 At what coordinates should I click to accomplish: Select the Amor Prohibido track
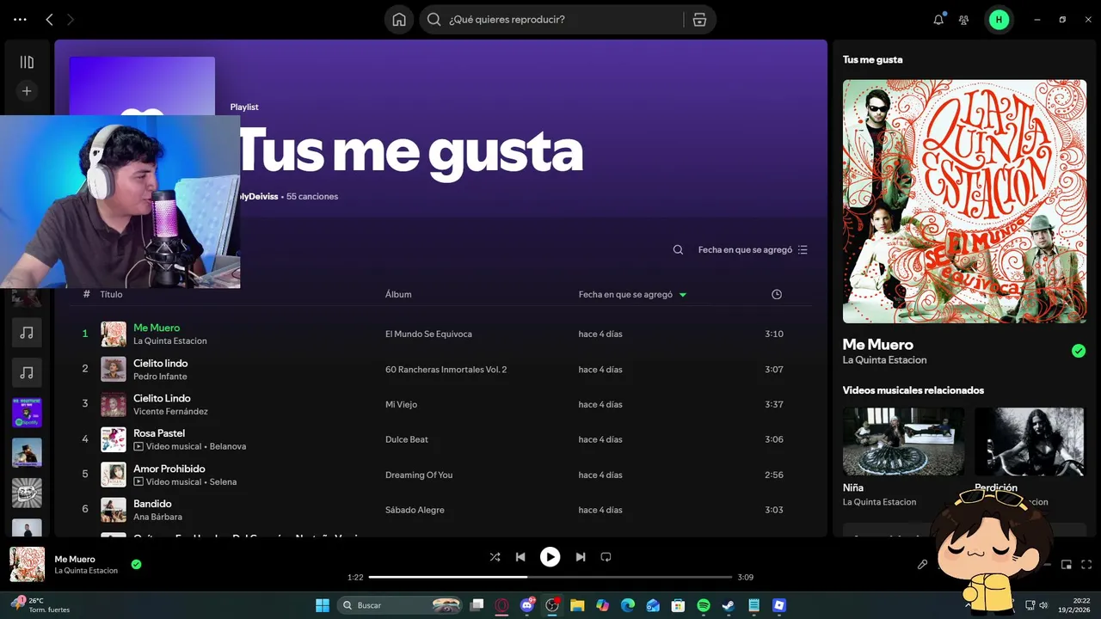(x=169, y=469)
